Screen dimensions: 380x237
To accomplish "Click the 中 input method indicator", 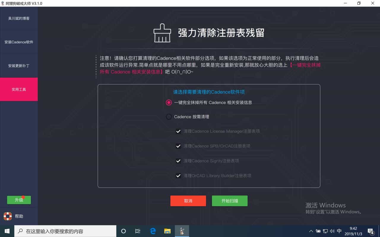I will pyautogui.click(x=339, y=231).
